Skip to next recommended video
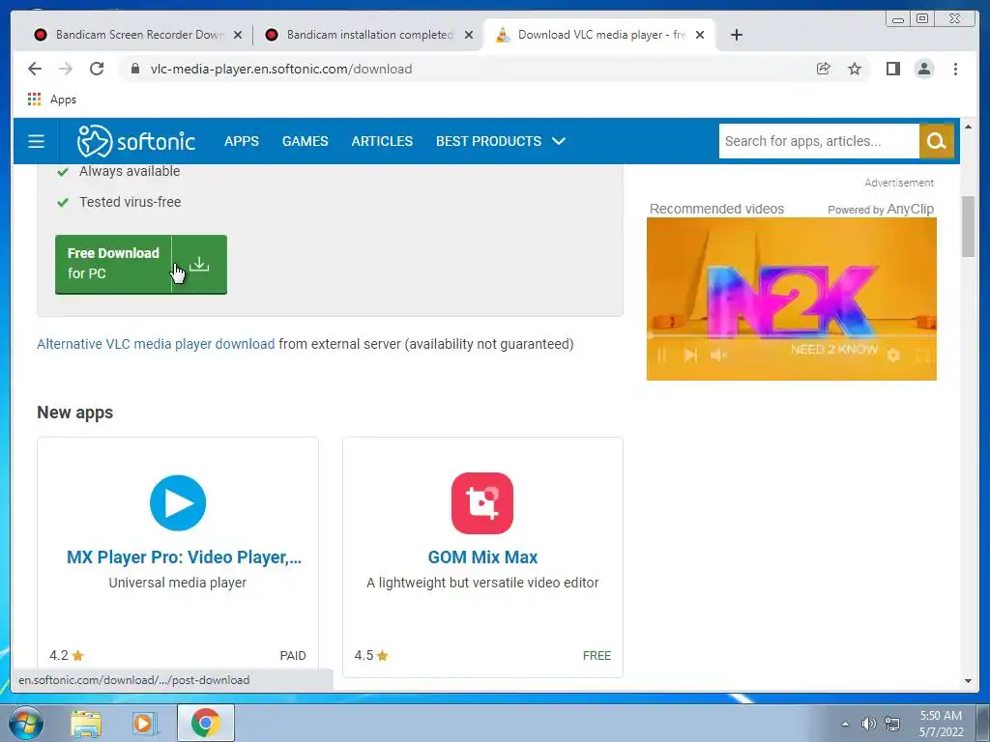The height and width of the screenshot is (742, 990). [690, 355]
